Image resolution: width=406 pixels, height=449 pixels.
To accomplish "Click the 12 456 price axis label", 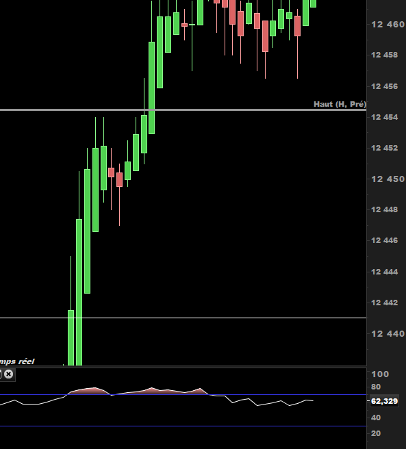I will pos(385,86).
